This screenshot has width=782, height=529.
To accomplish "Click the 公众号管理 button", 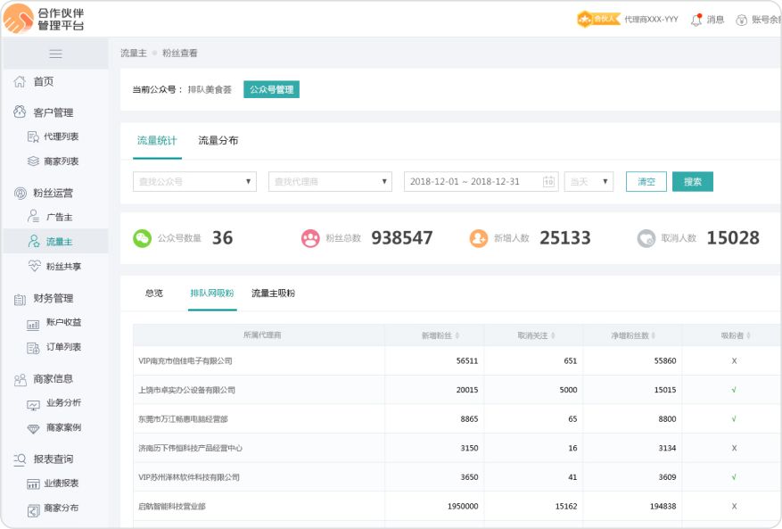I will click(x=271, y=89).
